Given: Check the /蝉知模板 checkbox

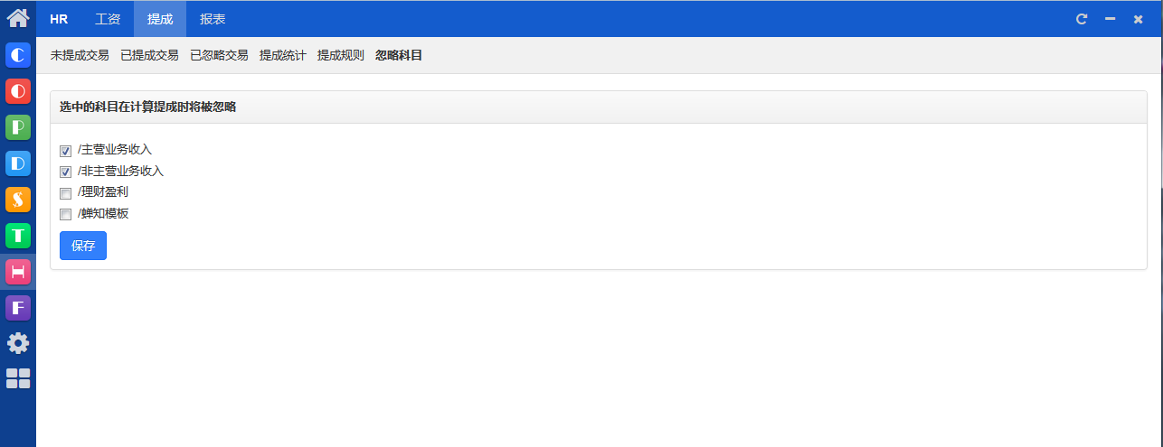Looking at the screenshot, I should (65, 215).
